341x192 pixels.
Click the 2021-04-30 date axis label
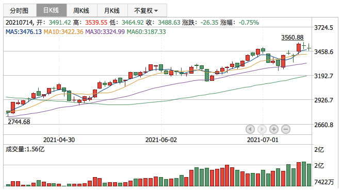pos(59,140)
